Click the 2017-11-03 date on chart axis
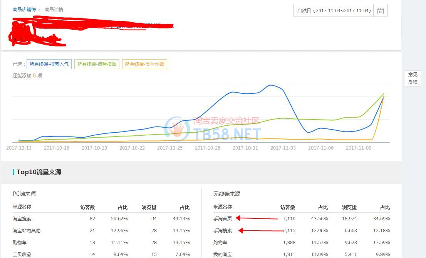Image resolution: width=426 pixels, height=258 pixels. 283,148
